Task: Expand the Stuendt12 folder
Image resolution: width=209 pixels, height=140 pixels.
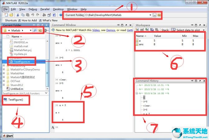Action: pyautogui.click(x=4, y=85)
